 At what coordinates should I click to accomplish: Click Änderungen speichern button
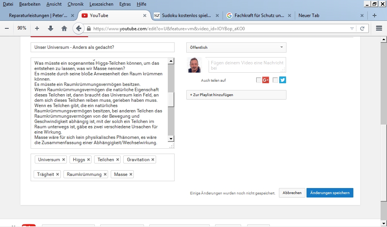click(x=330, y=193)
